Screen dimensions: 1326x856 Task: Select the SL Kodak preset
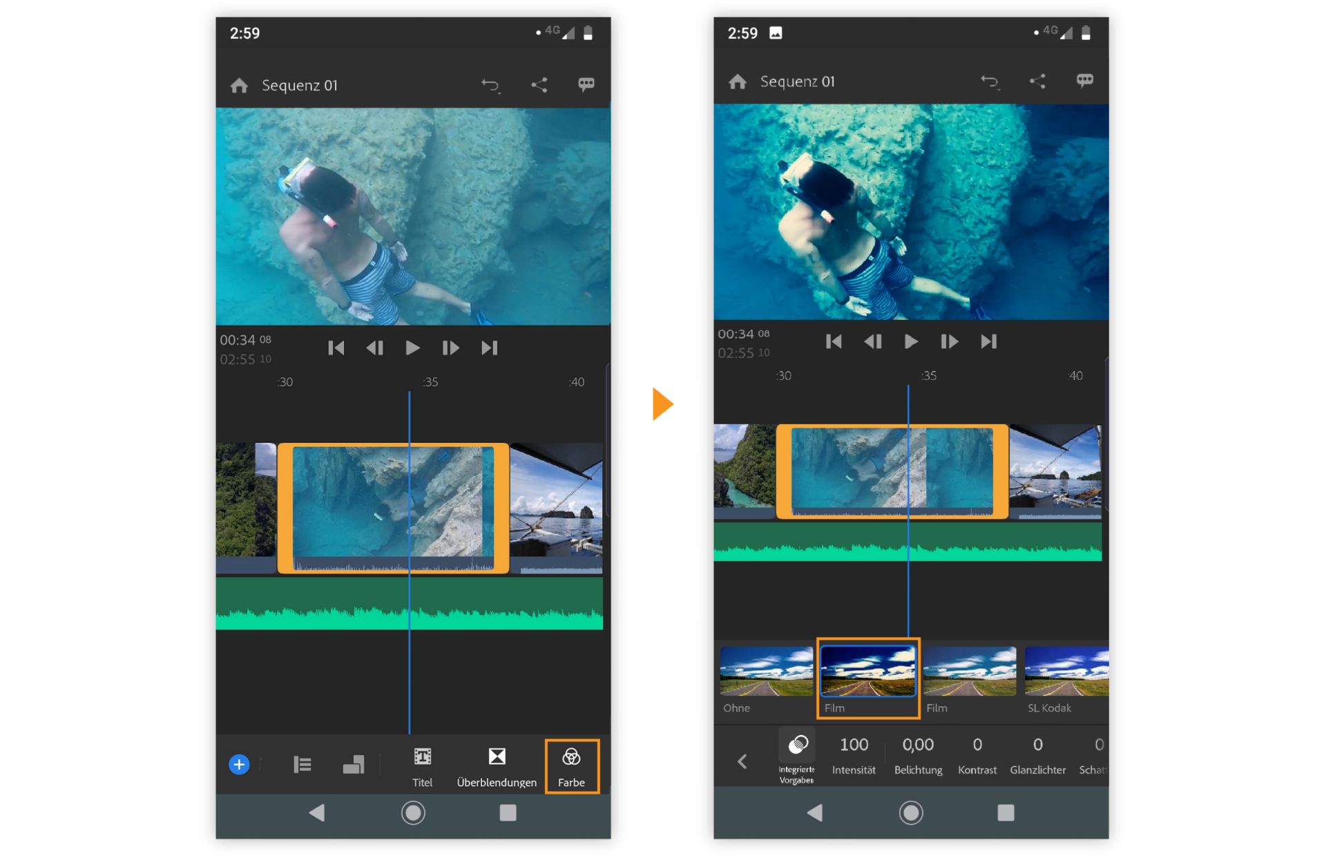(x=1066, y=672)
